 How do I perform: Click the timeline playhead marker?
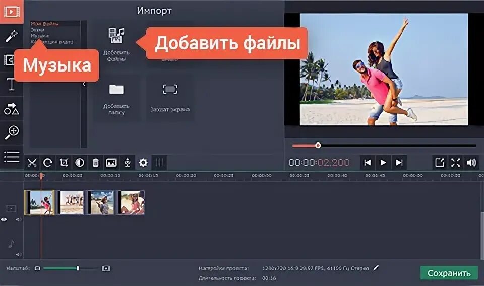tap(41, 176)
